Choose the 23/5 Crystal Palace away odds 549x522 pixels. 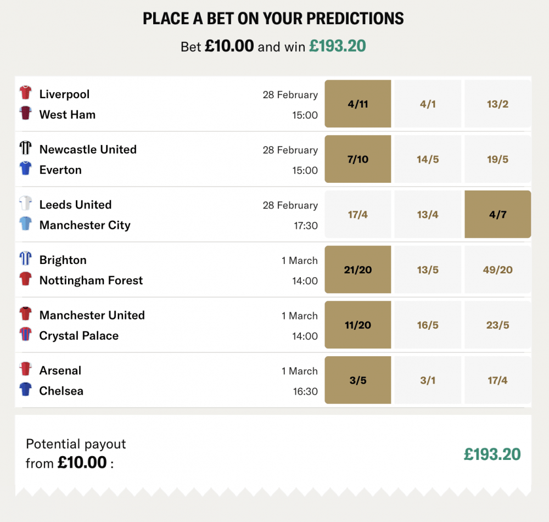[497, 325]
